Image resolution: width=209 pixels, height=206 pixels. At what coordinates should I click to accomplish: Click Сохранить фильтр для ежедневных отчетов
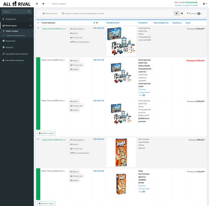(x=83, y=13)
